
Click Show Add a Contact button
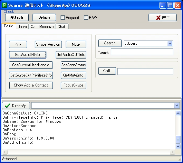coord(31,85)
